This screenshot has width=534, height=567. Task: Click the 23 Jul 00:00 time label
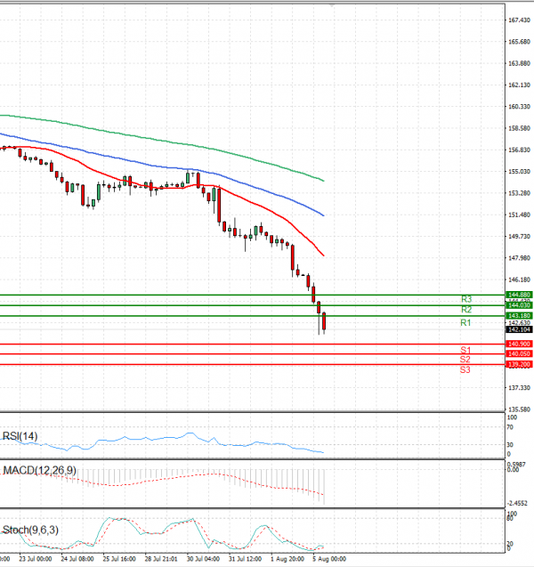tap(36, 559)
